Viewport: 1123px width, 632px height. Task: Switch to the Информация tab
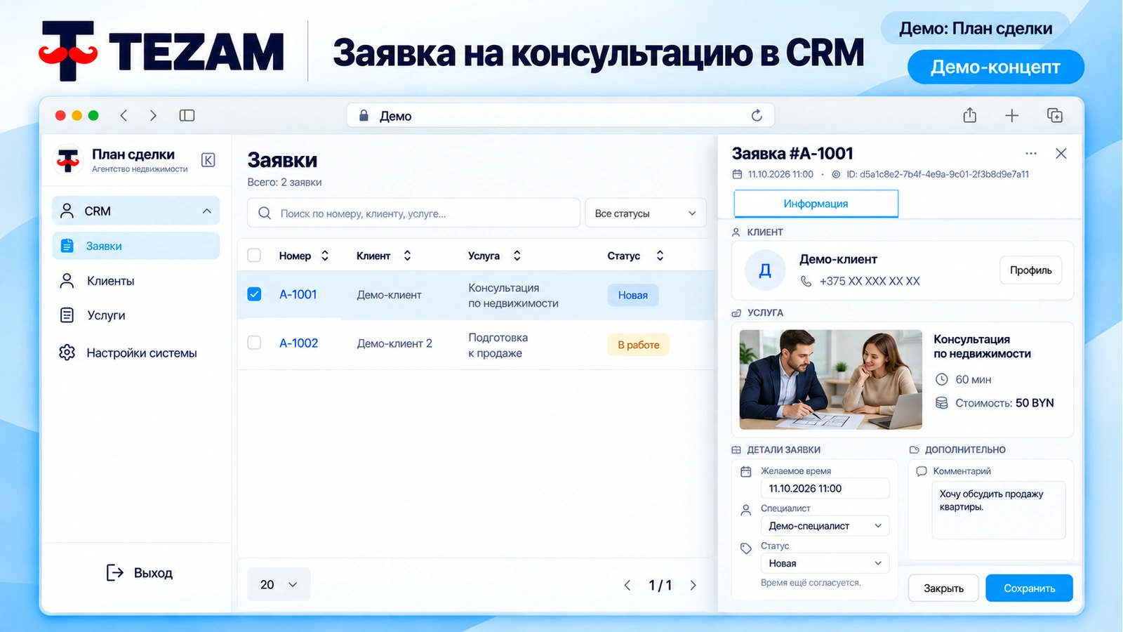816,204
